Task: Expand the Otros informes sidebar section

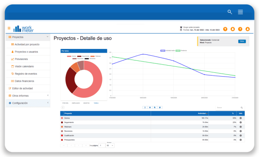Action: pos(48,95)
